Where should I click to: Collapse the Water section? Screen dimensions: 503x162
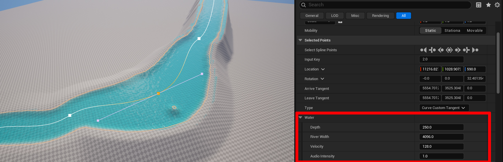(300, 118)
